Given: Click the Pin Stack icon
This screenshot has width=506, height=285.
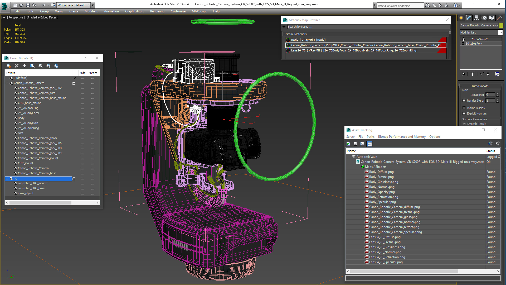Looking at the screenshot, I should (463, 74).
